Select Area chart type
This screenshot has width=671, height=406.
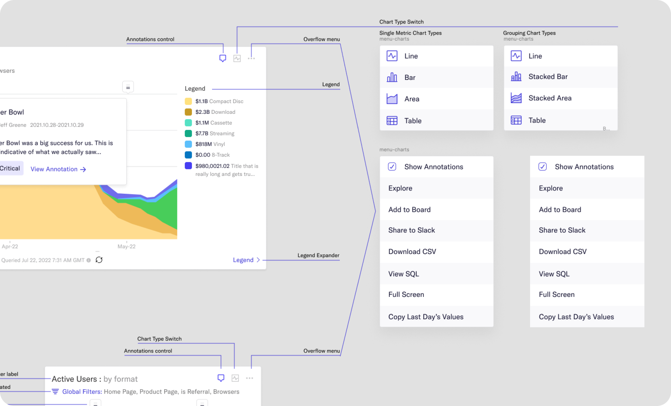point(437,99)
